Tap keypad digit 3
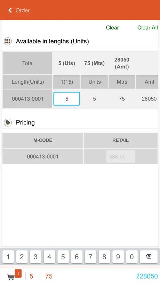Screen dimensions: 160x284 click(x=35, y=257)
